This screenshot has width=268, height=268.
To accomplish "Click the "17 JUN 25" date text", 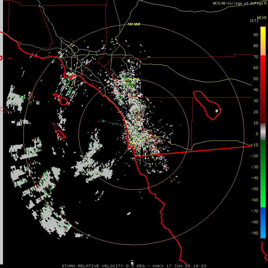I will pyautogui.click(x=178, y=266).
